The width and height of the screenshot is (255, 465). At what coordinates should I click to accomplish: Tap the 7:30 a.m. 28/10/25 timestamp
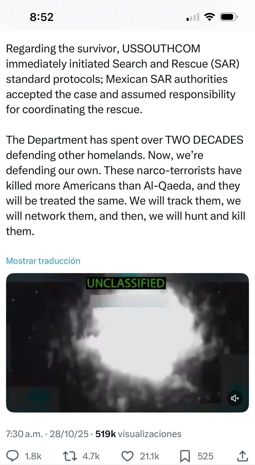coord(47,434)
